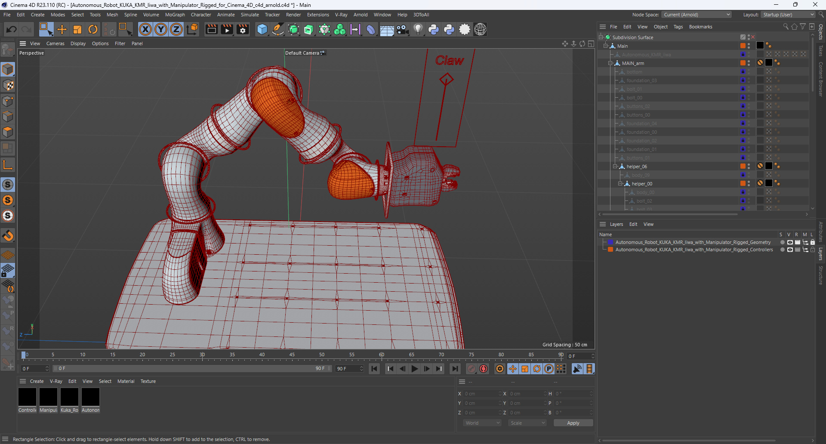This screenshot has width=826, height=444.
Task: Collapse the helper_06 node
Action: (615, 166)
